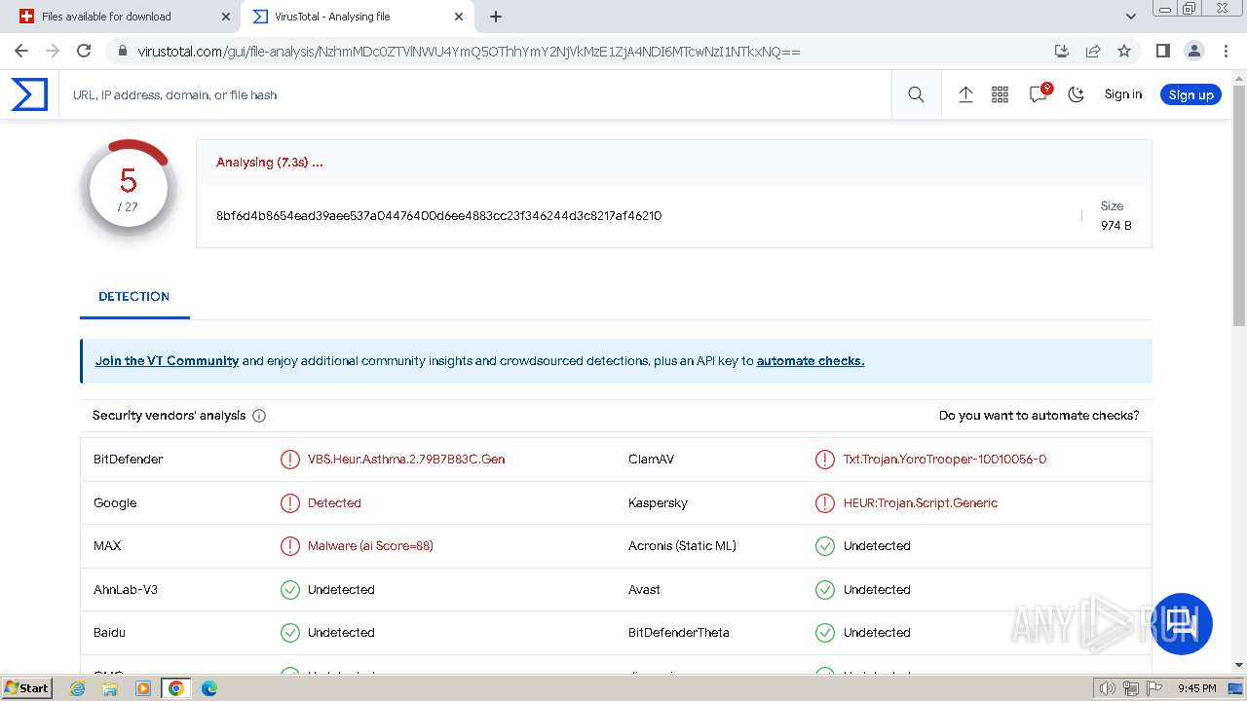
Task: Click the MAX malware alert icon
Action: pos(290,546)
